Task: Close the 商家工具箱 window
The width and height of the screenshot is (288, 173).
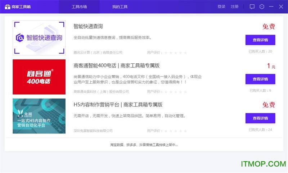Action: tap(280, 6)
